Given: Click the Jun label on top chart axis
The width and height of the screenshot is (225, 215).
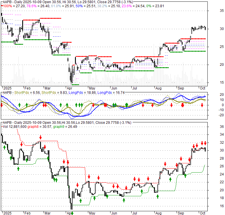Looking at the screenshot, I should (x=114, y=88).
